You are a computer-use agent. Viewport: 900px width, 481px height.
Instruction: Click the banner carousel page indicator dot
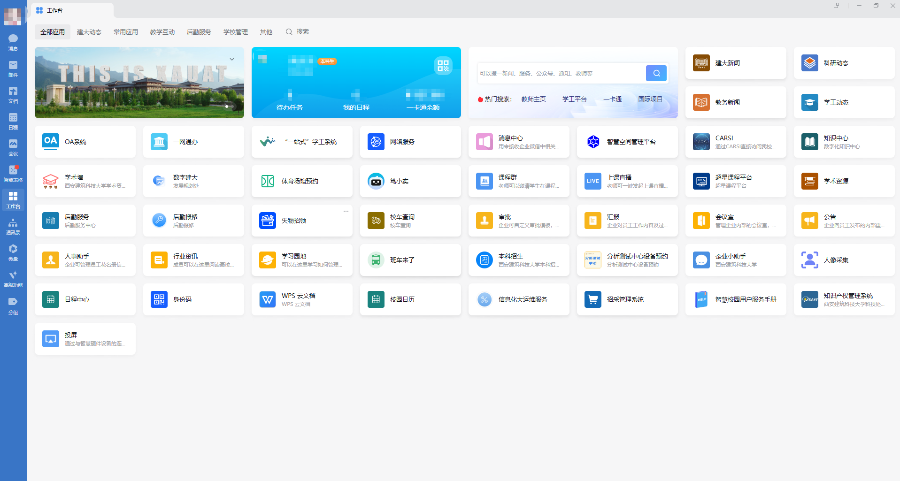coord(227,107)
